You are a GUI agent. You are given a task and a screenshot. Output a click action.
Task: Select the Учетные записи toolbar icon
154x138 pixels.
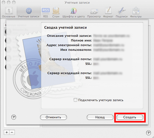point(28,12)
